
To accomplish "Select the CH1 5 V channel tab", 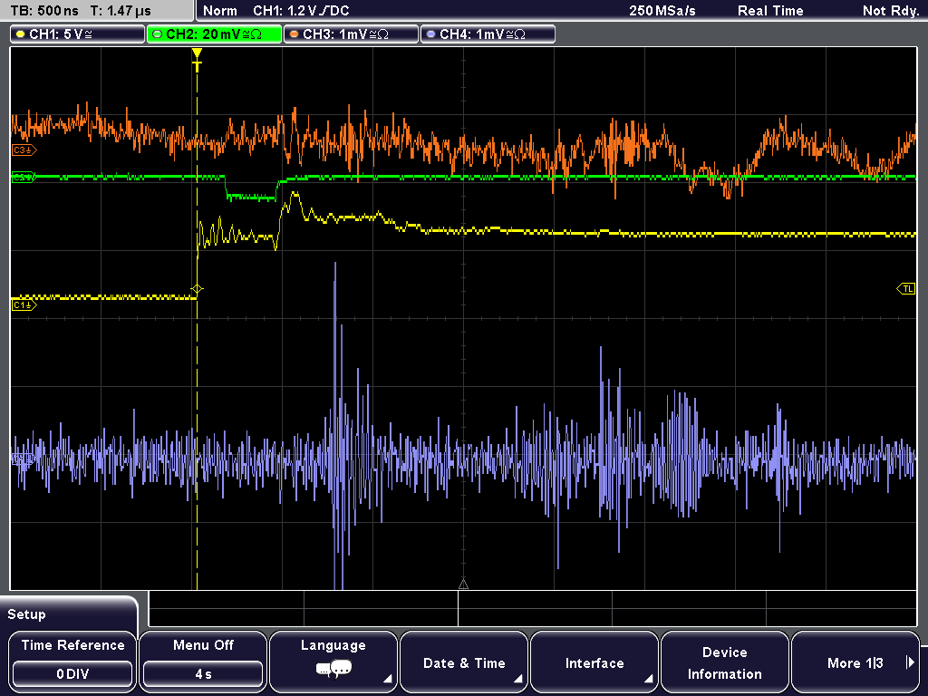I will point(78,34).
